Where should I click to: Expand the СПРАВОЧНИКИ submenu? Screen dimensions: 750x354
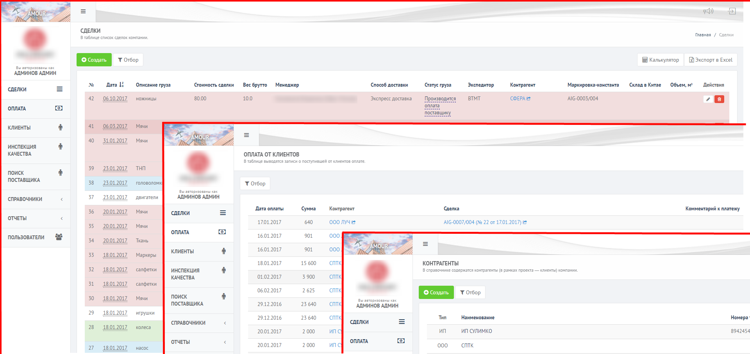(x=35, y=199)
